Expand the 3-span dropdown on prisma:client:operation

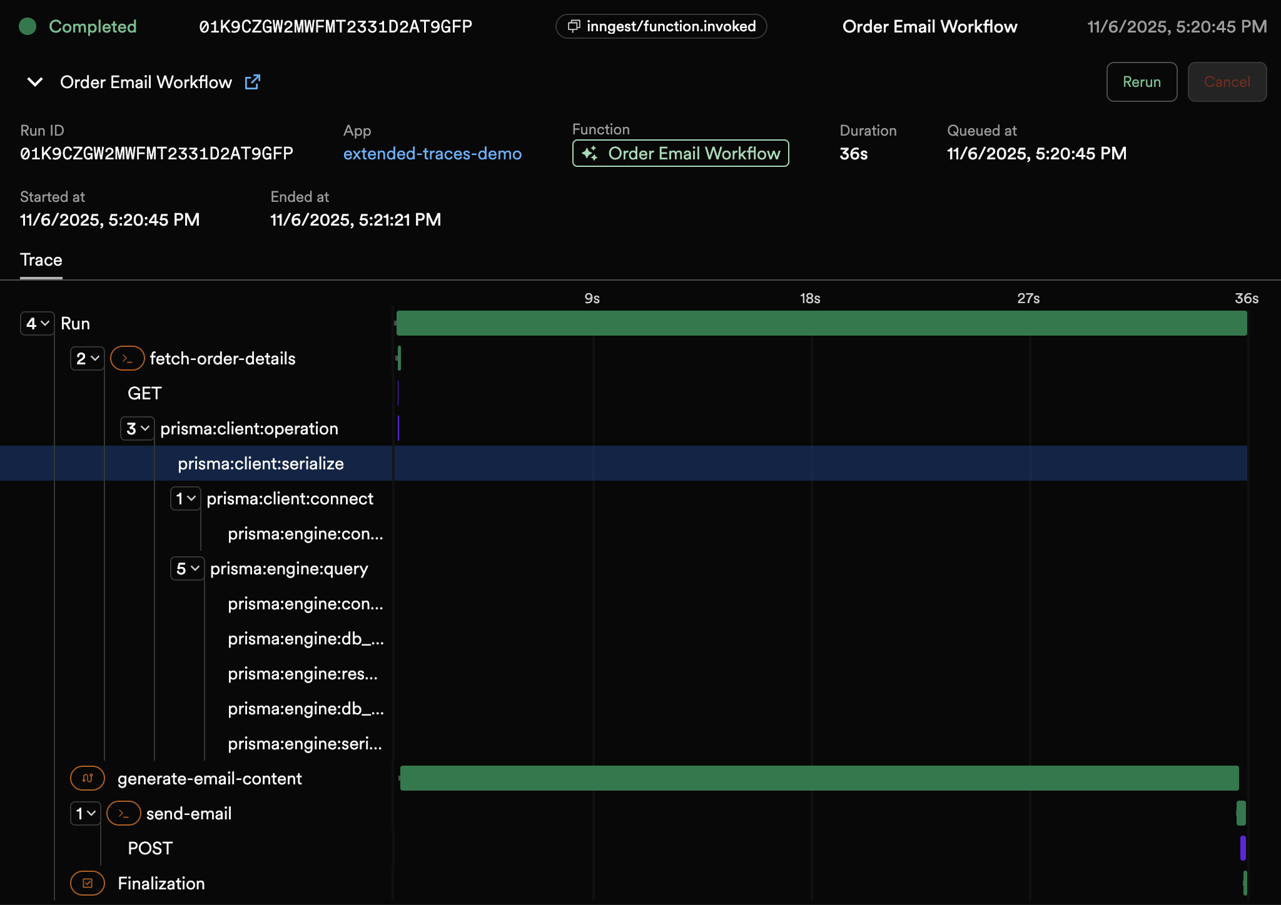tap(137, 429)
